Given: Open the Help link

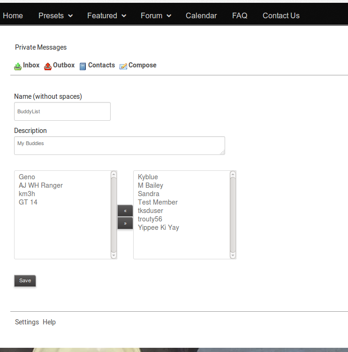Looking at the screenshot, I should 49,322.
